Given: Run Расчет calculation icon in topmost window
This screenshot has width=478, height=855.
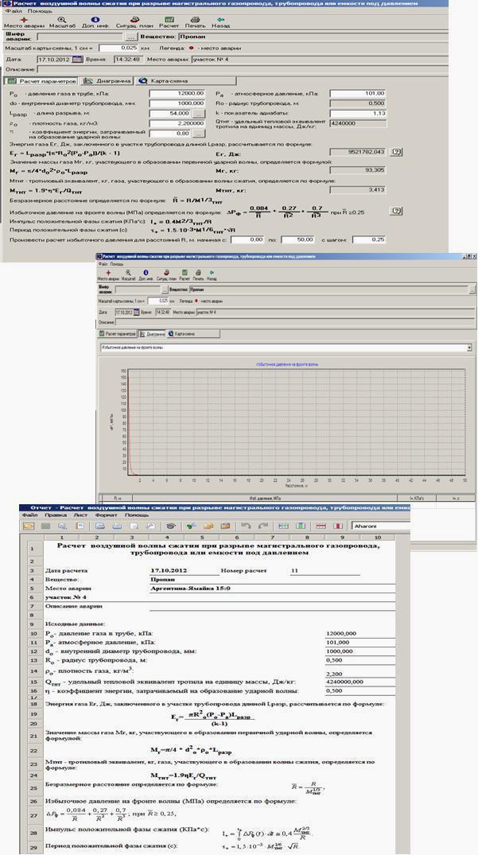Looking at the screenshot, I should tap(169, 21).
